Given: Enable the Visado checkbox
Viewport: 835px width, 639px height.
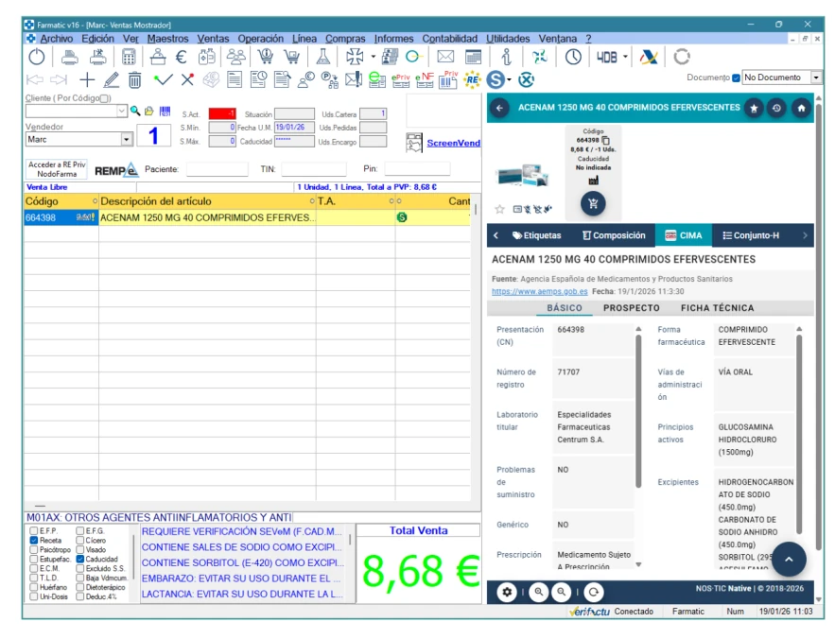Looking at the screenshot, I should point(79,549).
